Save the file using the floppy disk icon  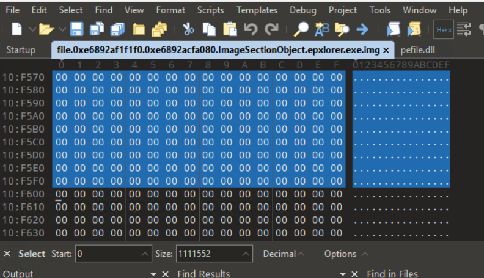[76, 29]
